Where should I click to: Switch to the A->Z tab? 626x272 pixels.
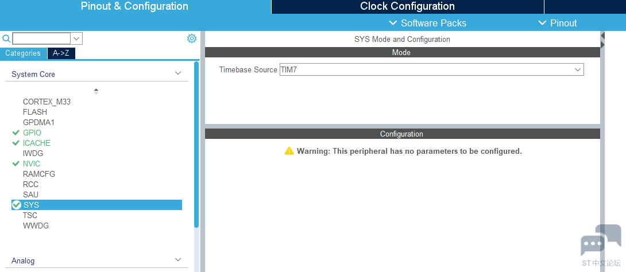point(61,53)
